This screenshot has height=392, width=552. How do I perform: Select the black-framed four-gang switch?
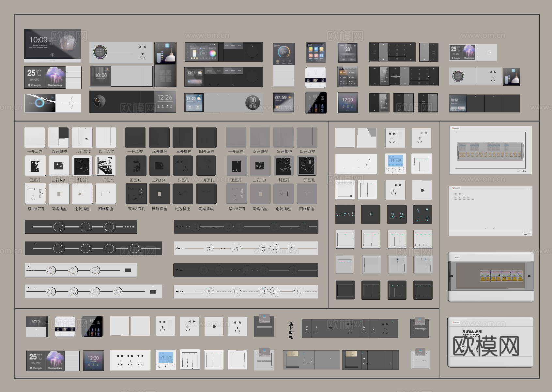click(x=423, y=290)
